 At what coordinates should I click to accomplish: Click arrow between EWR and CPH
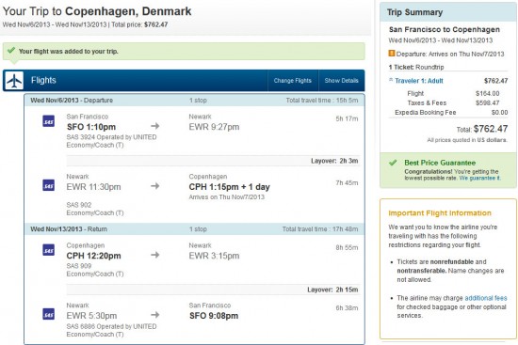155,186
